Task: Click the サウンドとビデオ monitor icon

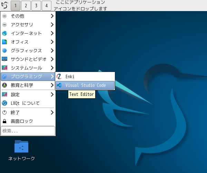Action: 4,59
